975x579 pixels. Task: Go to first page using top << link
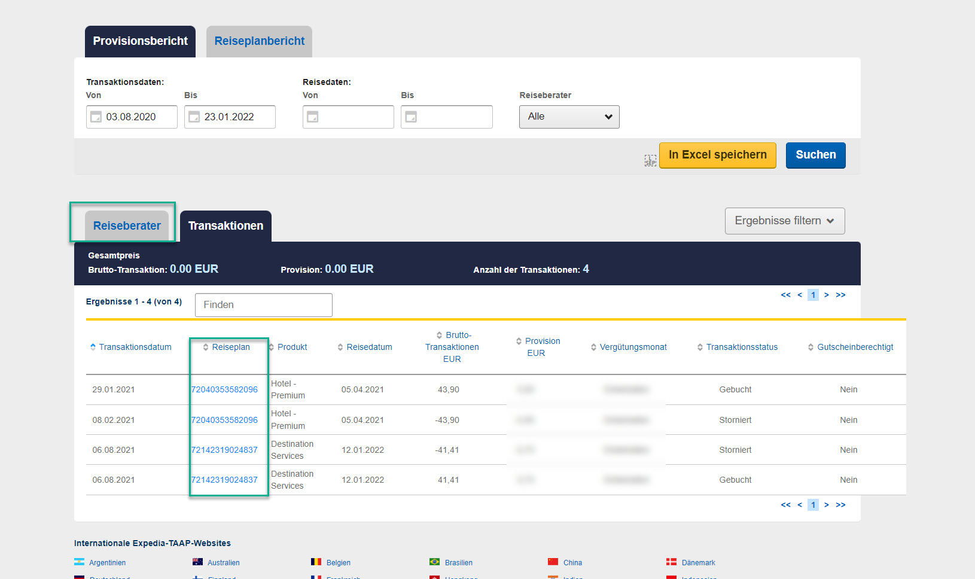coord(785,295)
